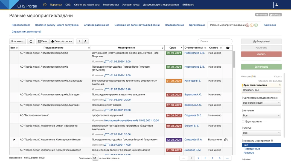
Task: Sort by the Подразделение column
Action: click(55, 48)
